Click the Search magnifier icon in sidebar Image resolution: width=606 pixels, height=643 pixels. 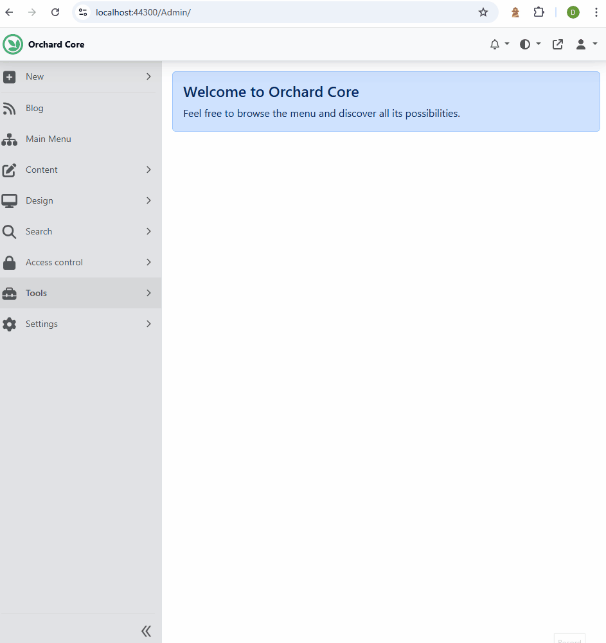click(x=10, y=232)
